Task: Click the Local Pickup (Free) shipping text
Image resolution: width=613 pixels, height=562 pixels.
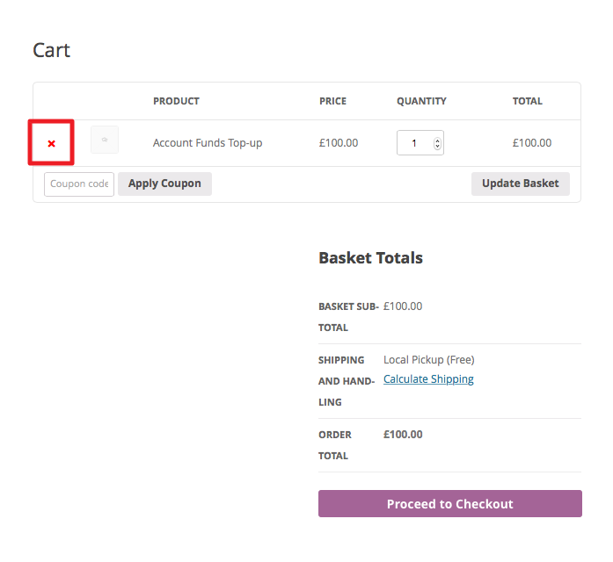Action: 429,359
